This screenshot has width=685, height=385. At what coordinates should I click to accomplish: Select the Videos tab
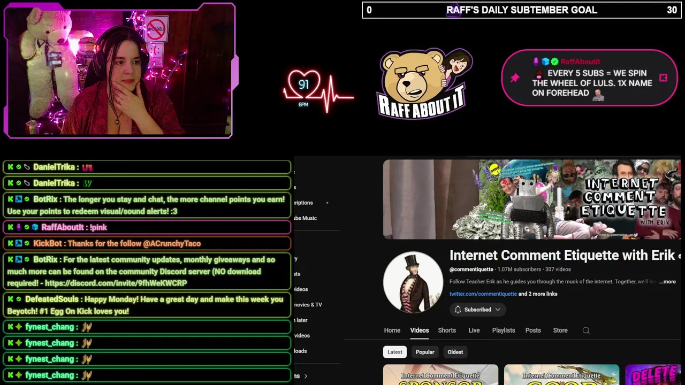(x=420, y=330)
